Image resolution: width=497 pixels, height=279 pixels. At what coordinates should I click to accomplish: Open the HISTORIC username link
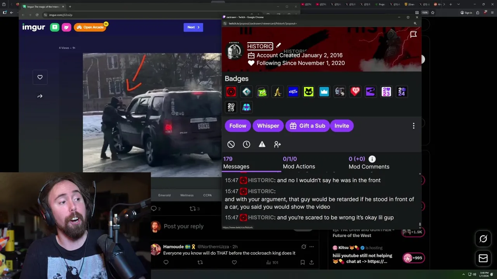[260, 46]
